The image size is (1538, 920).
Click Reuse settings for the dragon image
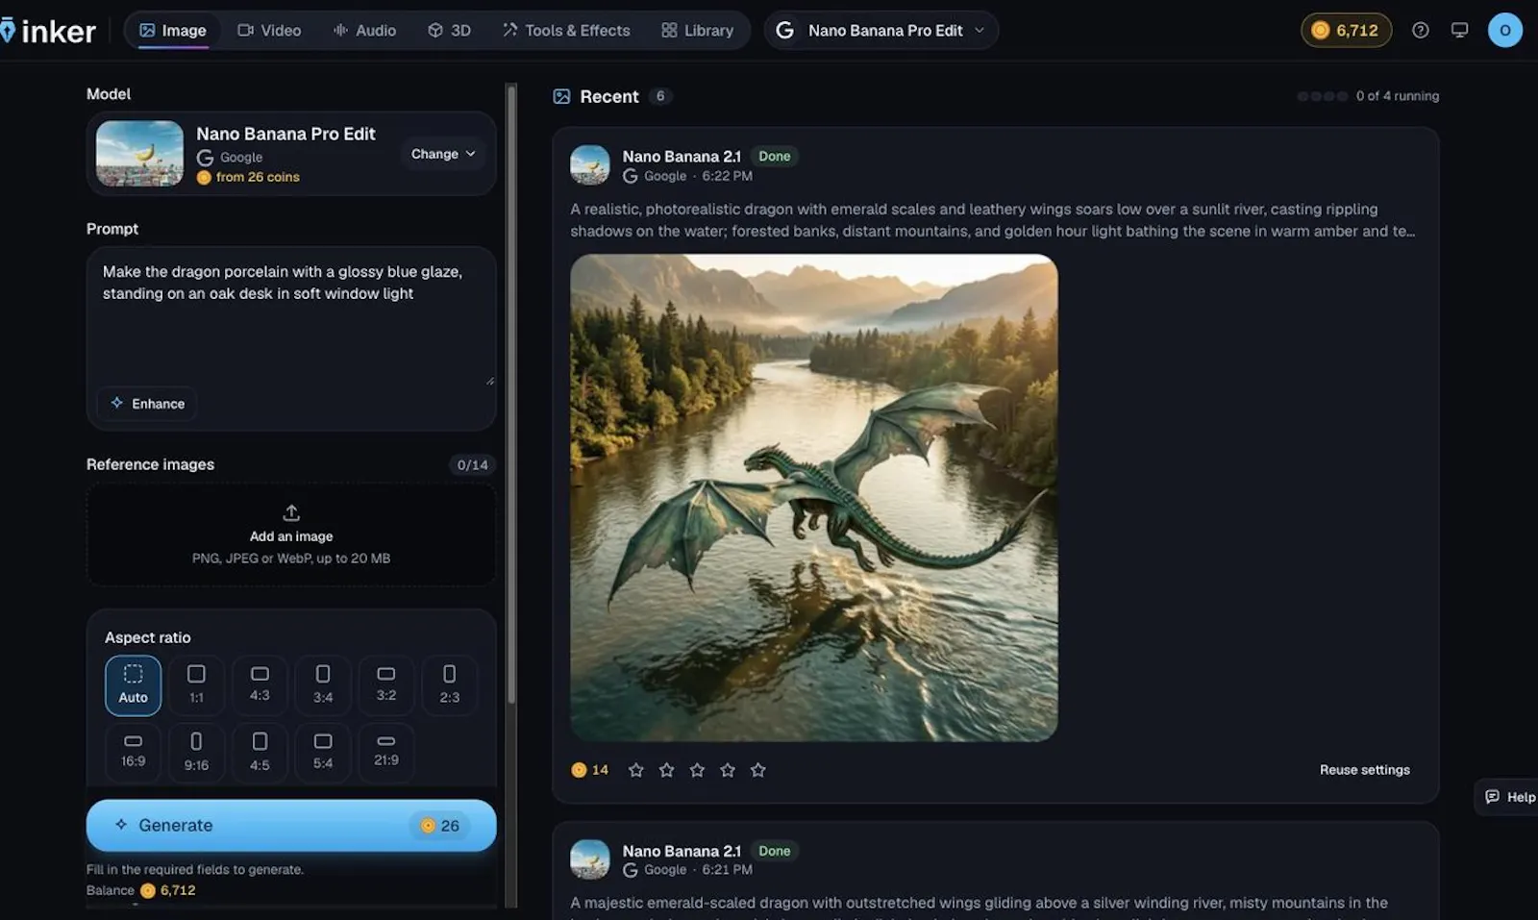click(x=1364, y=770)
